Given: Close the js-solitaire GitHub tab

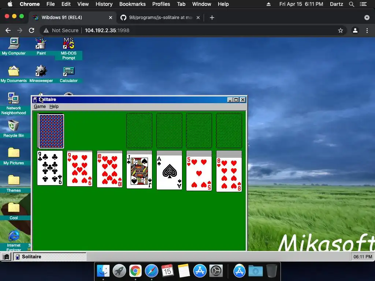Looking at the screenshot, I should [x=198, y=18].
